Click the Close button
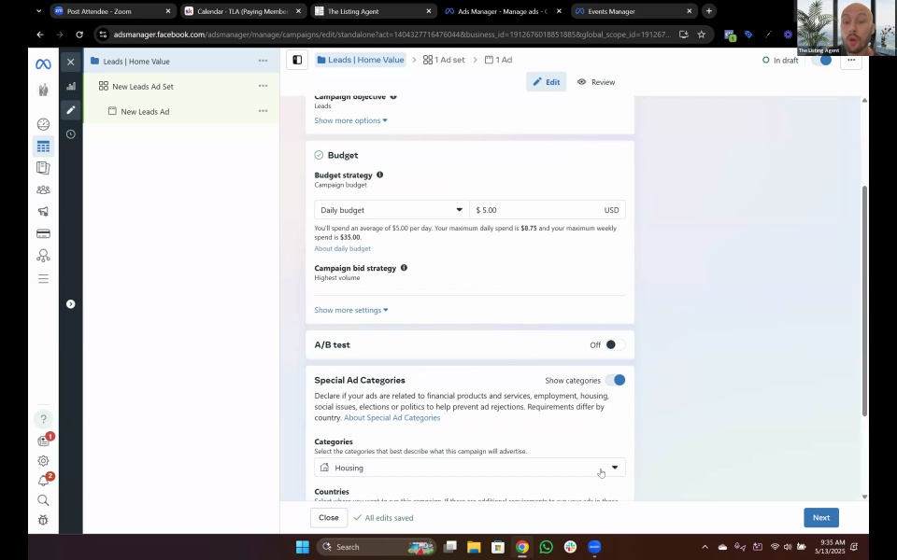 (328, 518)
